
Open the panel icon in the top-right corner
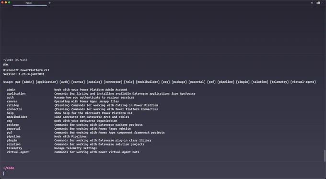pyautogui.click(x=318, y=3)
